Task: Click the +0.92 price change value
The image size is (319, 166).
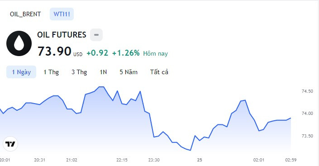Action: tap(97, 53)
